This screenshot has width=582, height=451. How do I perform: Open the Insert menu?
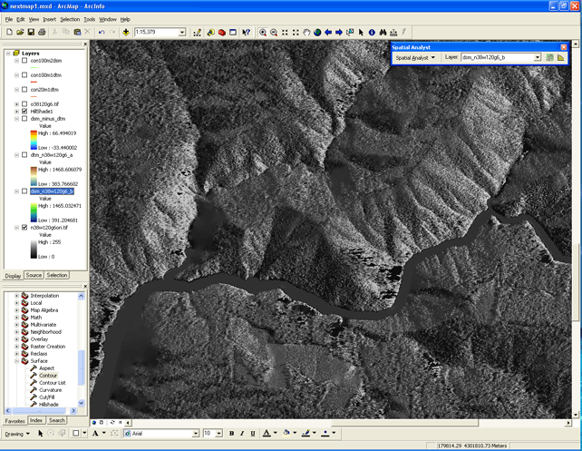(49, 19)
